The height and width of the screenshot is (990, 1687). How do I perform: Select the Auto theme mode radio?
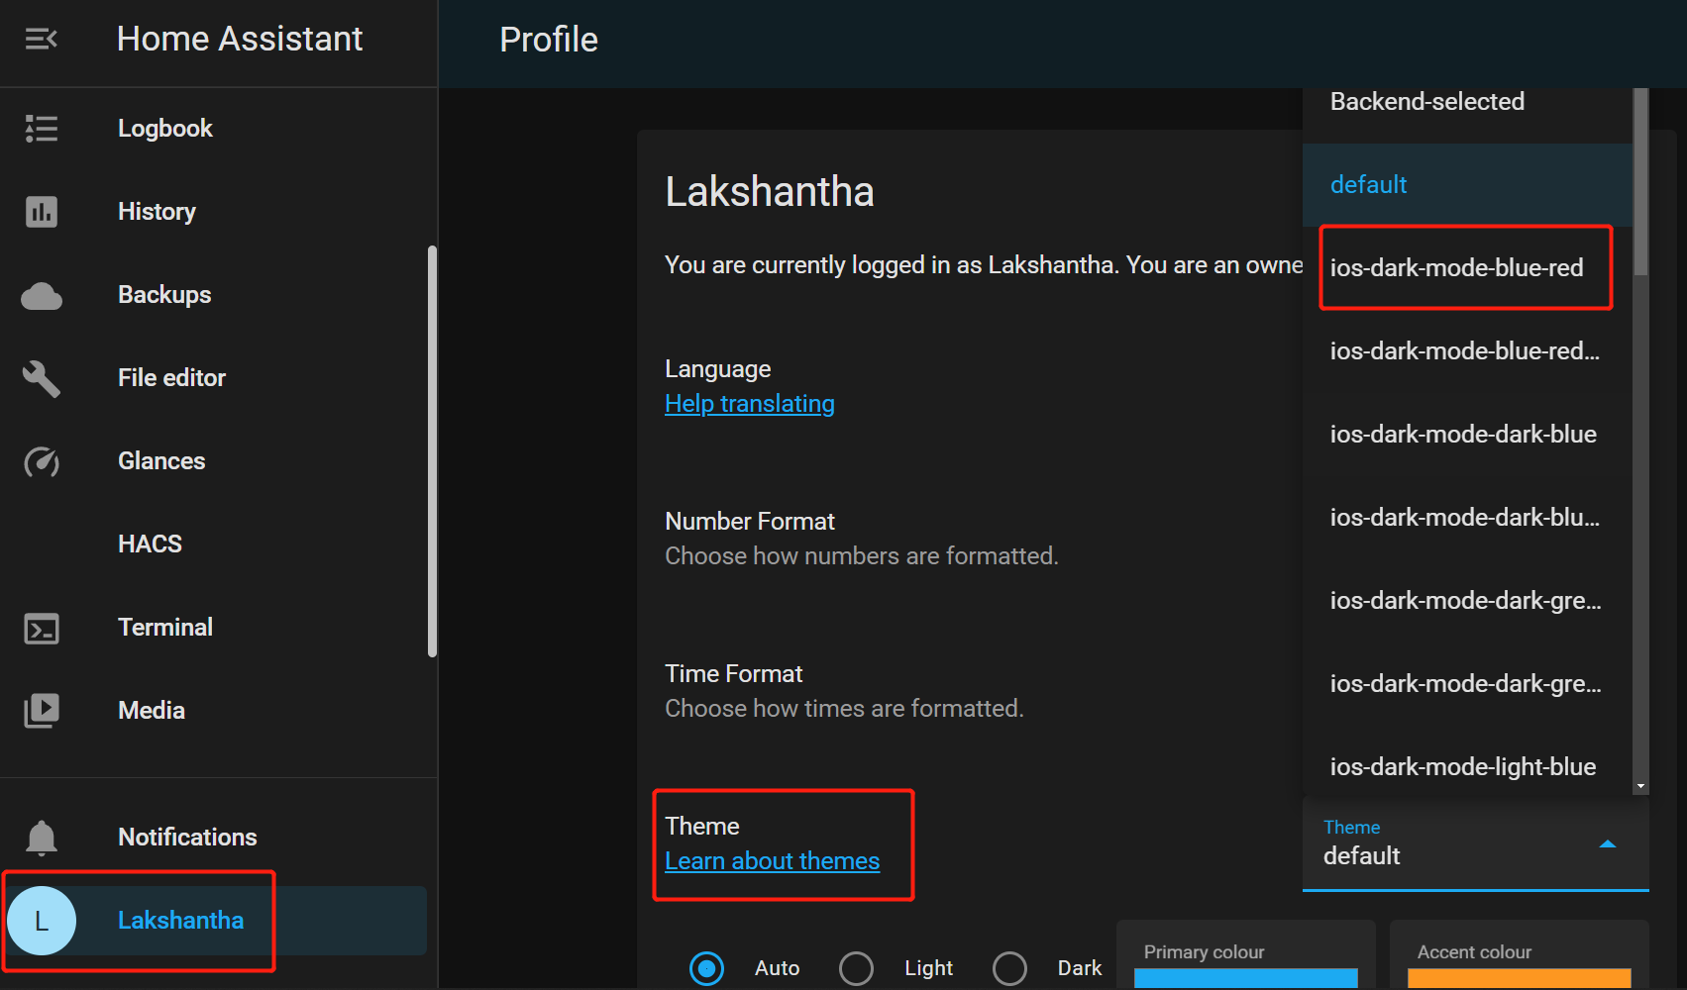706,968
